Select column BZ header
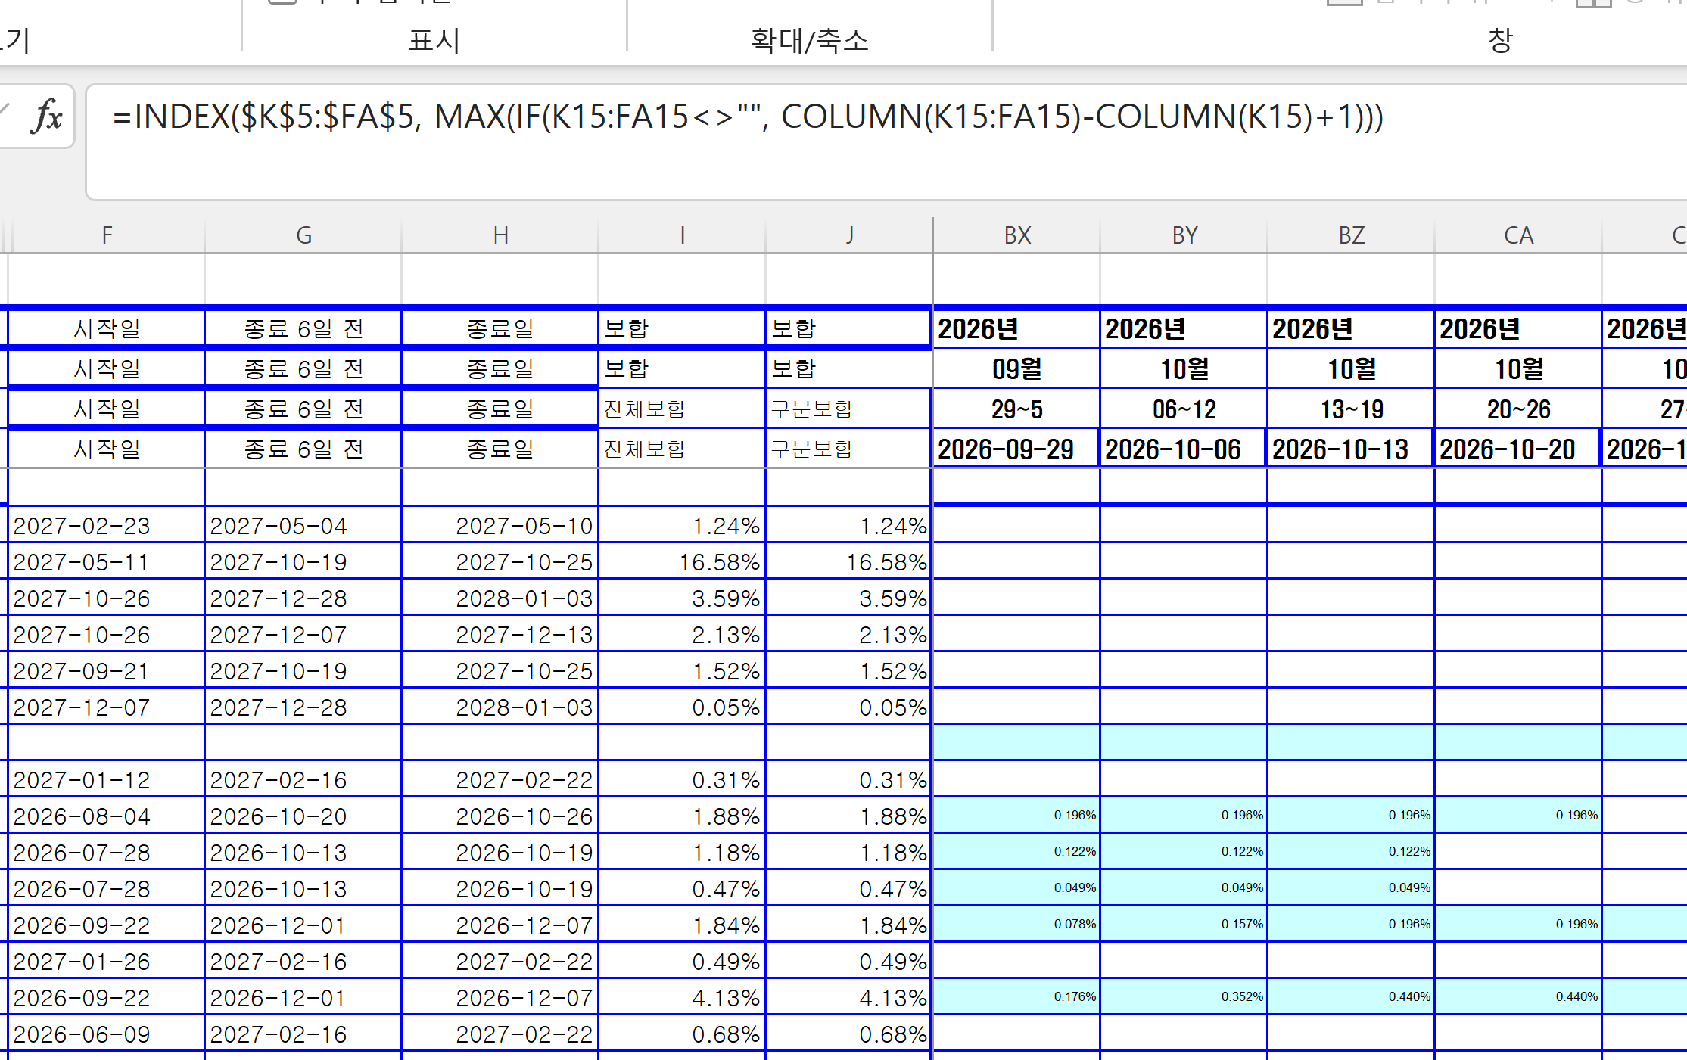This screenshot has width=1687, height=1060. coord(1352,235)
